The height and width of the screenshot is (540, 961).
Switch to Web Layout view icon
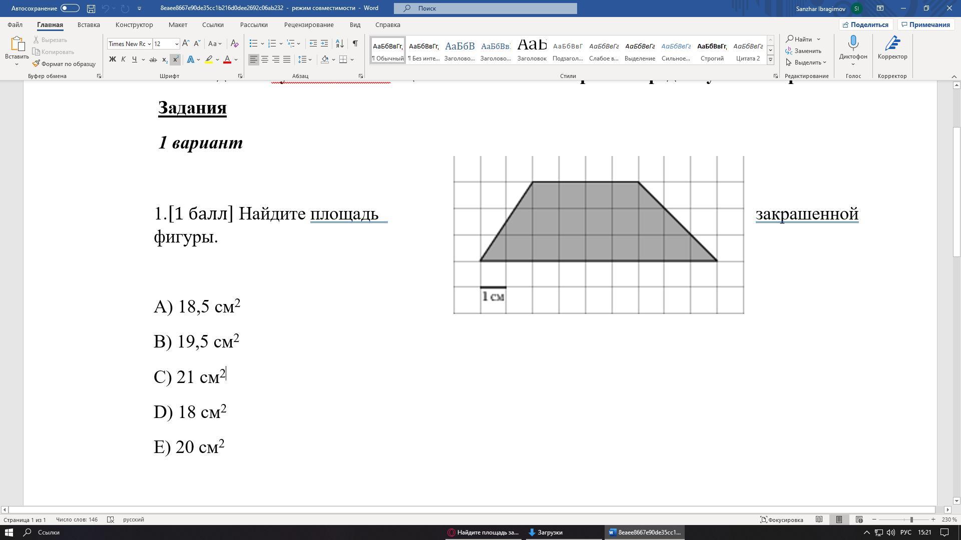coord(859,519)
